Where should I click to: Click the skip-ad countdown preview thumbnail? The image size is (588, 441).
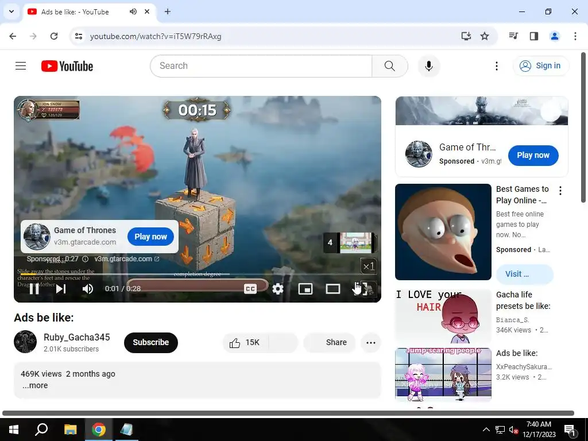point(350,243)
